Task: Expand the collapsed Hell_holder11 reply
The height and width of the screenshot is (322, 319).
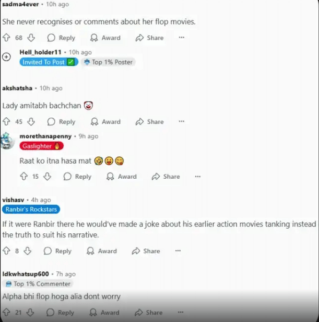Action: (6, 57)
